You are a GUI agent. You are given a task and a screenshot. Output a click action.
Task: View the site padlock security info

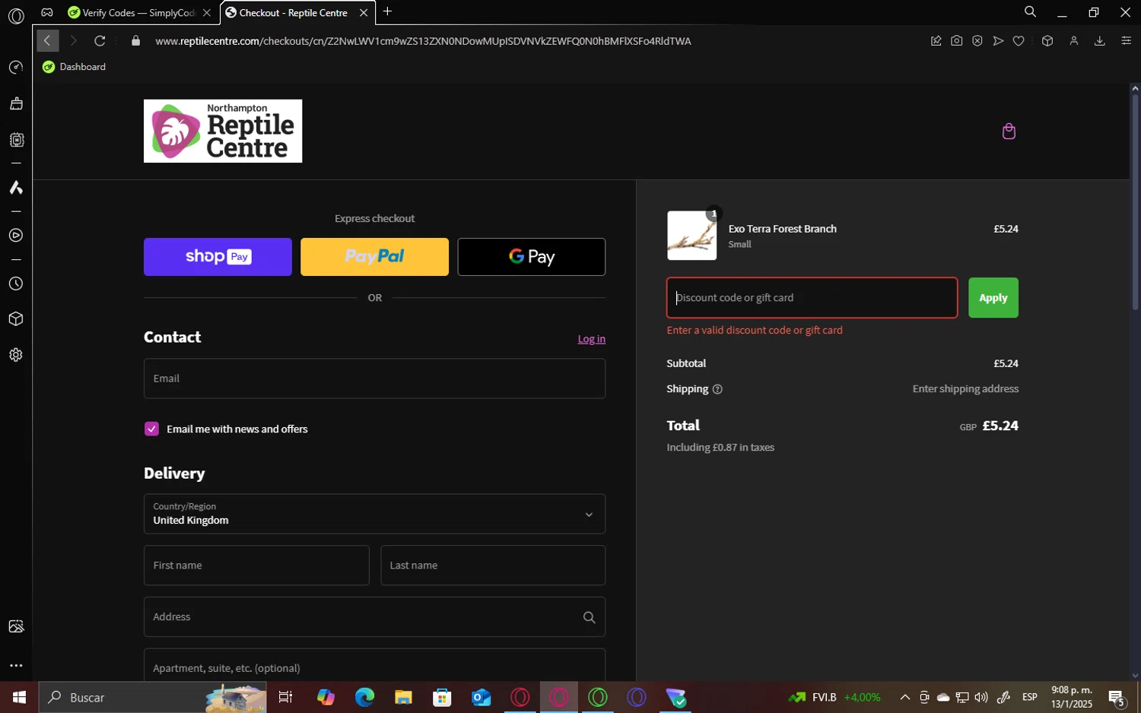point(135,41)
